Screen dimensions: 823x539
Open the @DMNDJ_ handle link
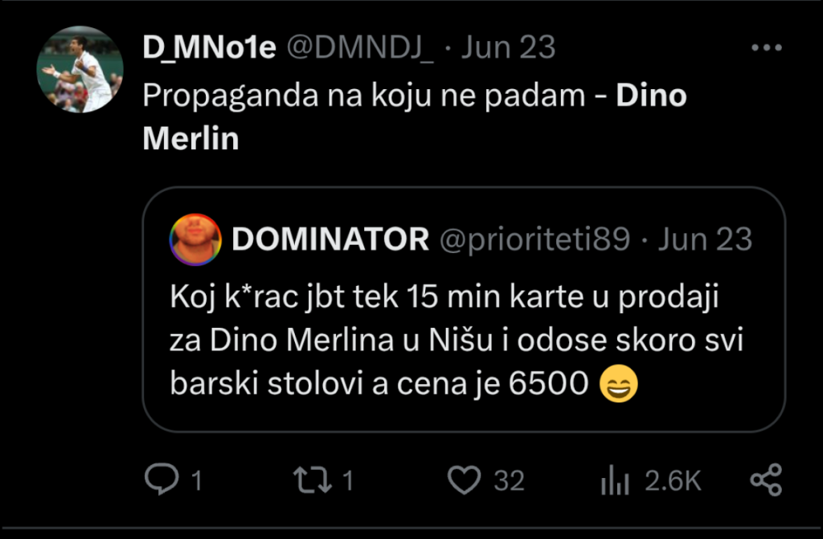coord(360,48)
